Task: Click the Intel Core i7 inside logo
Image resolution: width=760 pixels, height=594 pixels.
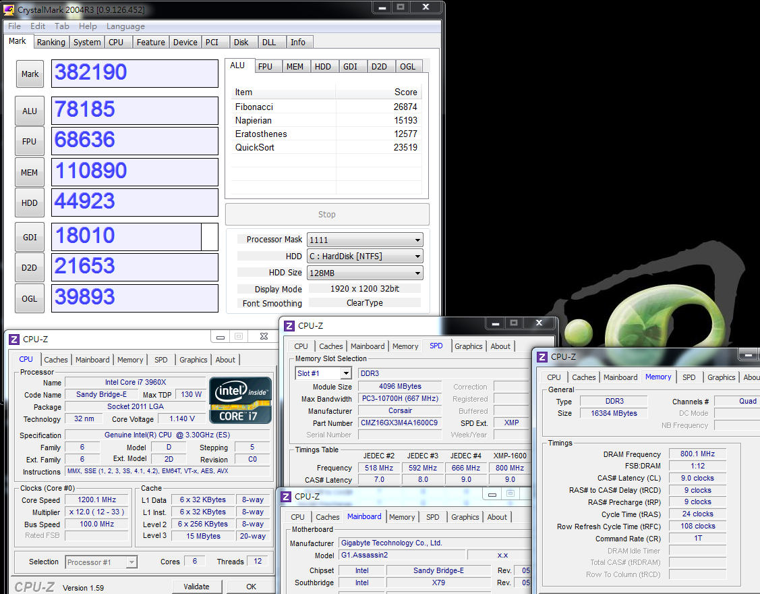Action: (x=240, y=400)
